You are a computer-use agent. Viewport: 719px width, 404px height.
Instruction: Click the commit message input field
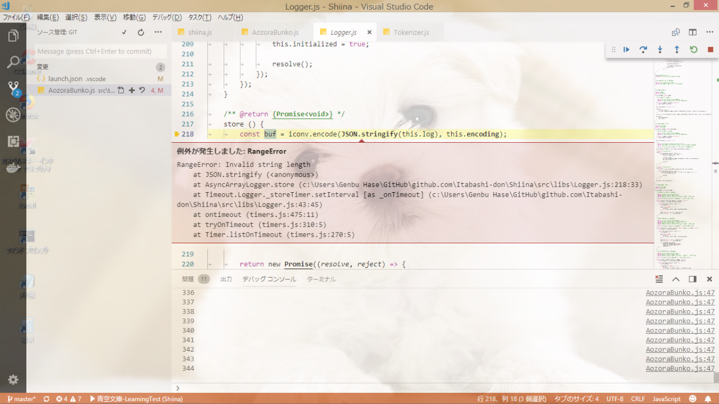point(101,52)
